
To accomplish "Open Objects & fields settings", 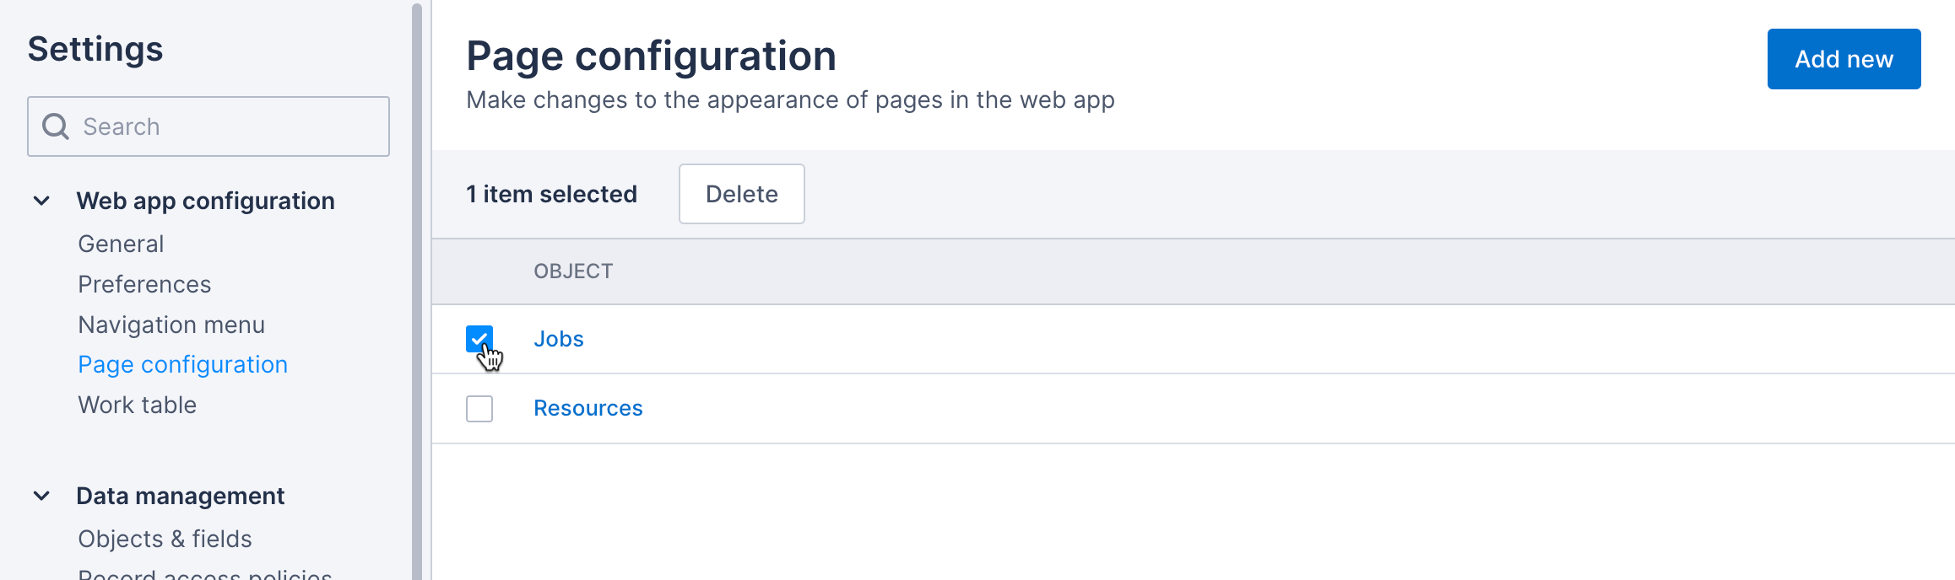I will tap(164, 539).
